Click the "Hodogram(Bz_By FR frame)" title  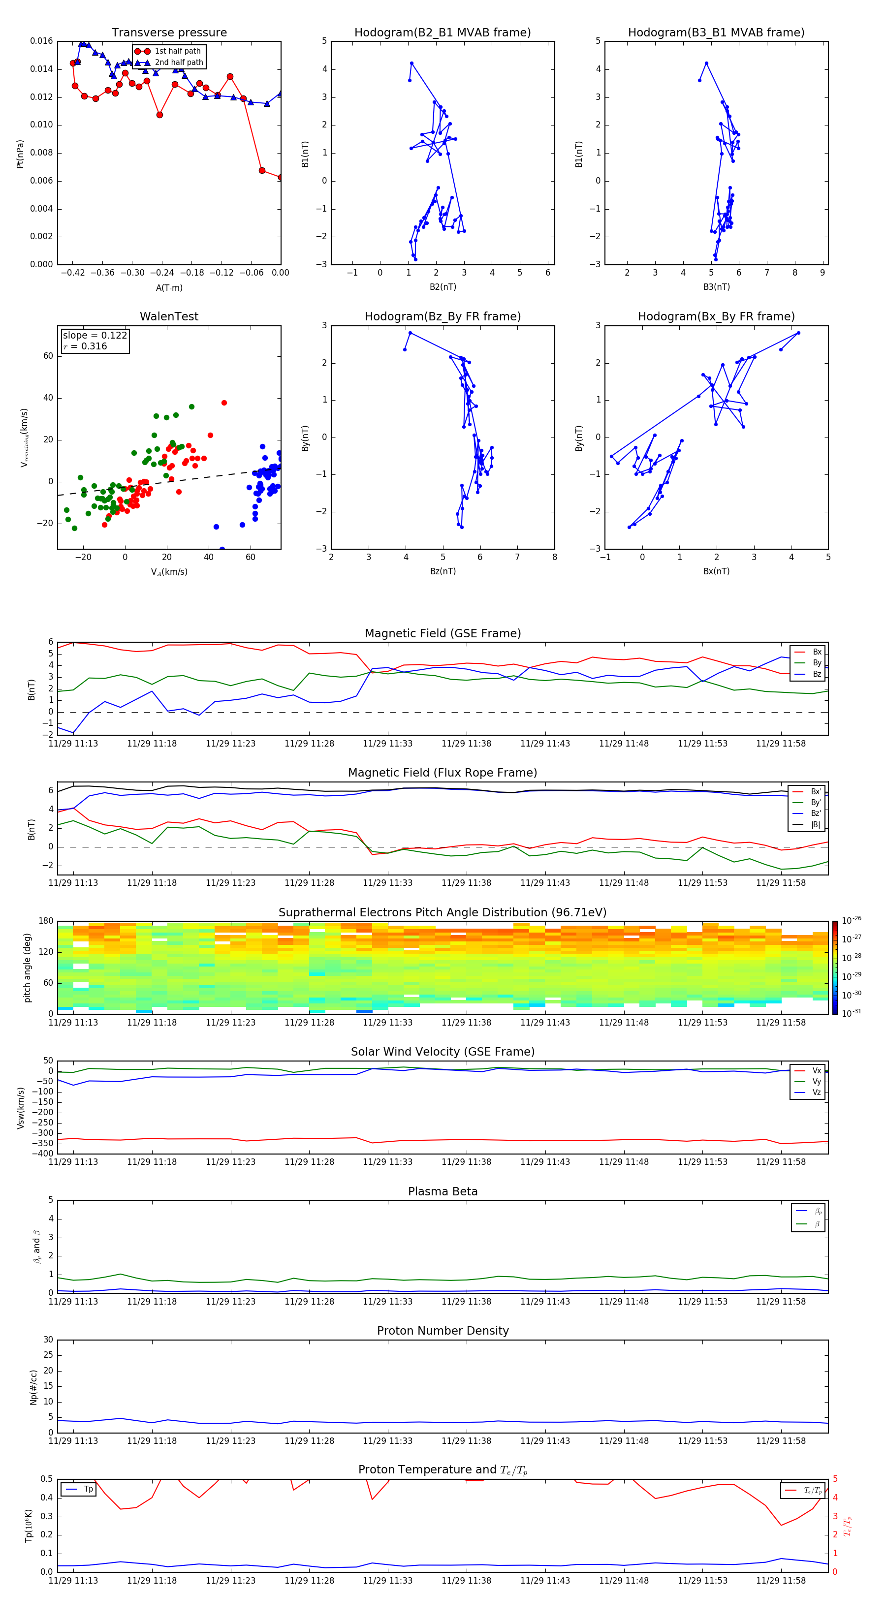click(443, 316)
